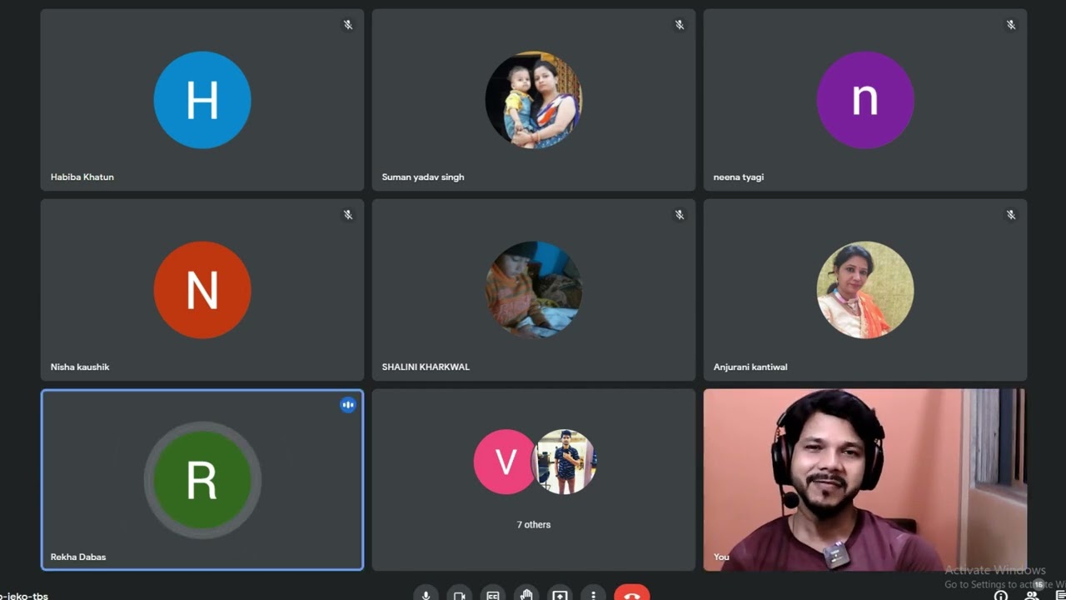Select the profile photo of Anjurani kantiwal
This screenshot has height=600, width=1066.
[865, 290]
